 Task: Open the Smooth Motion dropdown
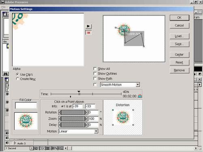pos(138,85)
